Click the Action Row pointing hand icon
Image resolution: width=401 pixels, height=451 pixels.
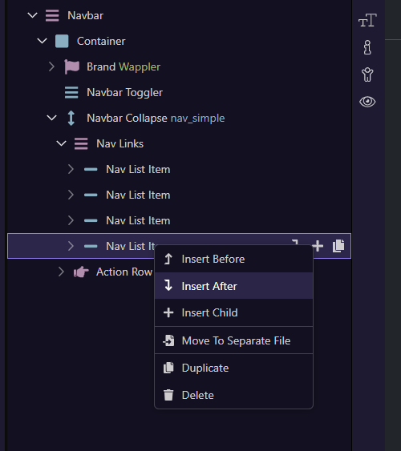click(x=81, y=272)
